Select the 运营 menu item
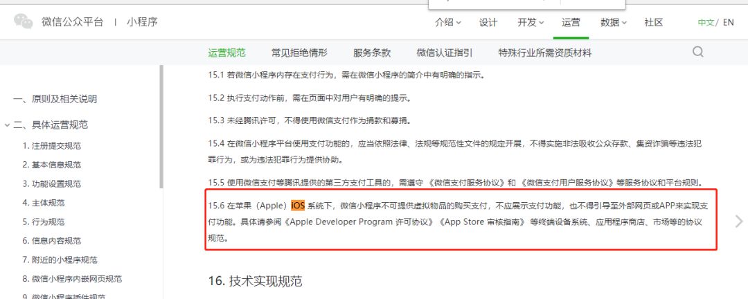 tap(571, 22)
